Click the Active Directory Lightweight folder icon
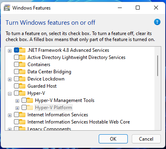Viewport: 166px width, 149px height. (x=22, y=57)
